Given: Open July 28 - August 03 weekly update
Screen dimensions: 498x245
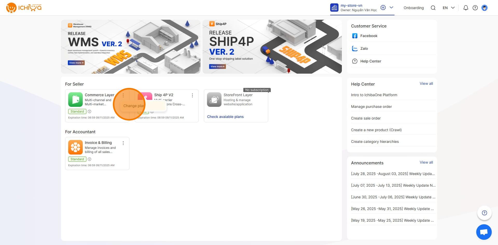Looking at the screenshot, I should 393,174.
